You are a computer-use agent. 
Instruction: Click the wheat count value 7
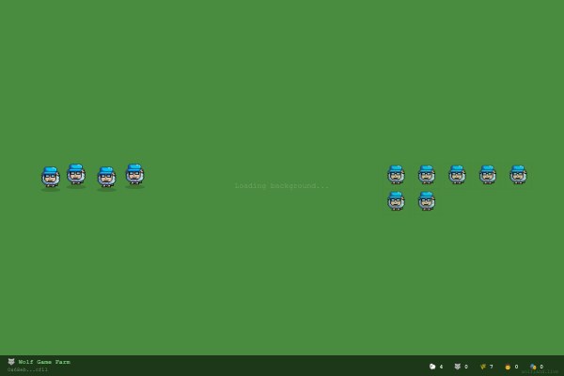492,367
